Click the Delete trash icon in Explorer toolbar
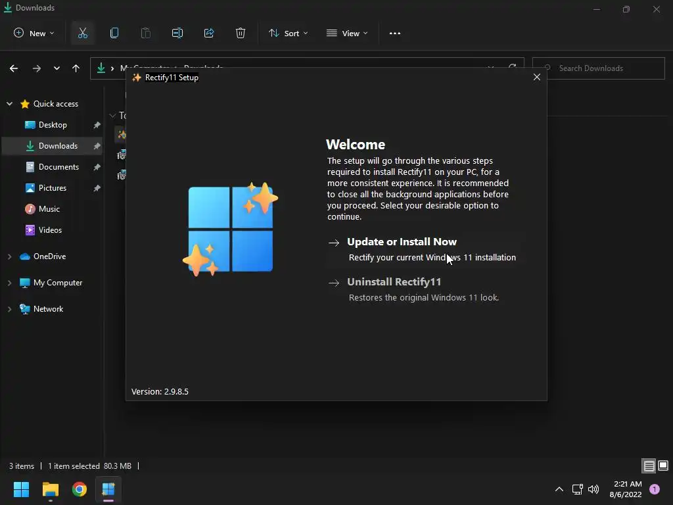 (241, 33)
